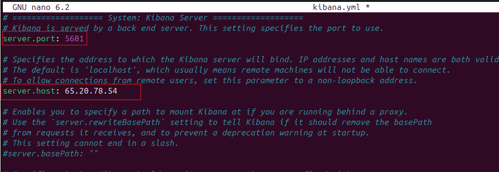Place cursor on IP address 65.20.78.54
This screenshot has width=499, height=172.
(91, 91)
